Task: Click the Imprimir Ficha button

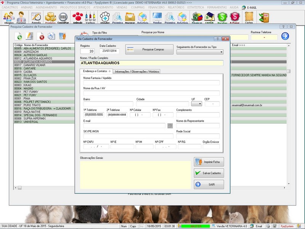Action: pos(209,162)
